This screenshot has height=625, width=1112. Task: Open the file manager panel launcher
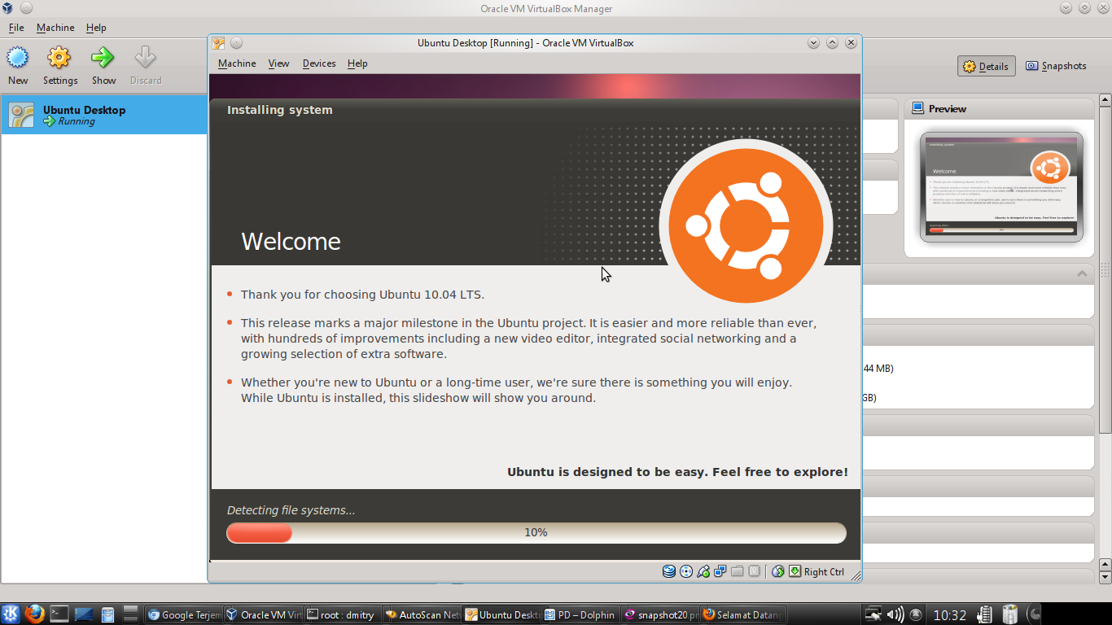click(x=107, y=614)
